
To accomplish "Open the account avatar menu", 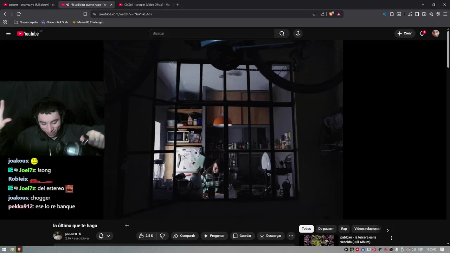I will coord(436,33).
